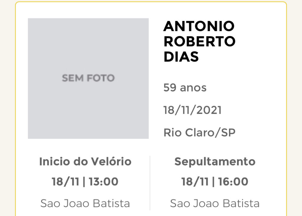Click the divider between Velório and Sepultamento
The image size is (302, 216).
(150, 183)
